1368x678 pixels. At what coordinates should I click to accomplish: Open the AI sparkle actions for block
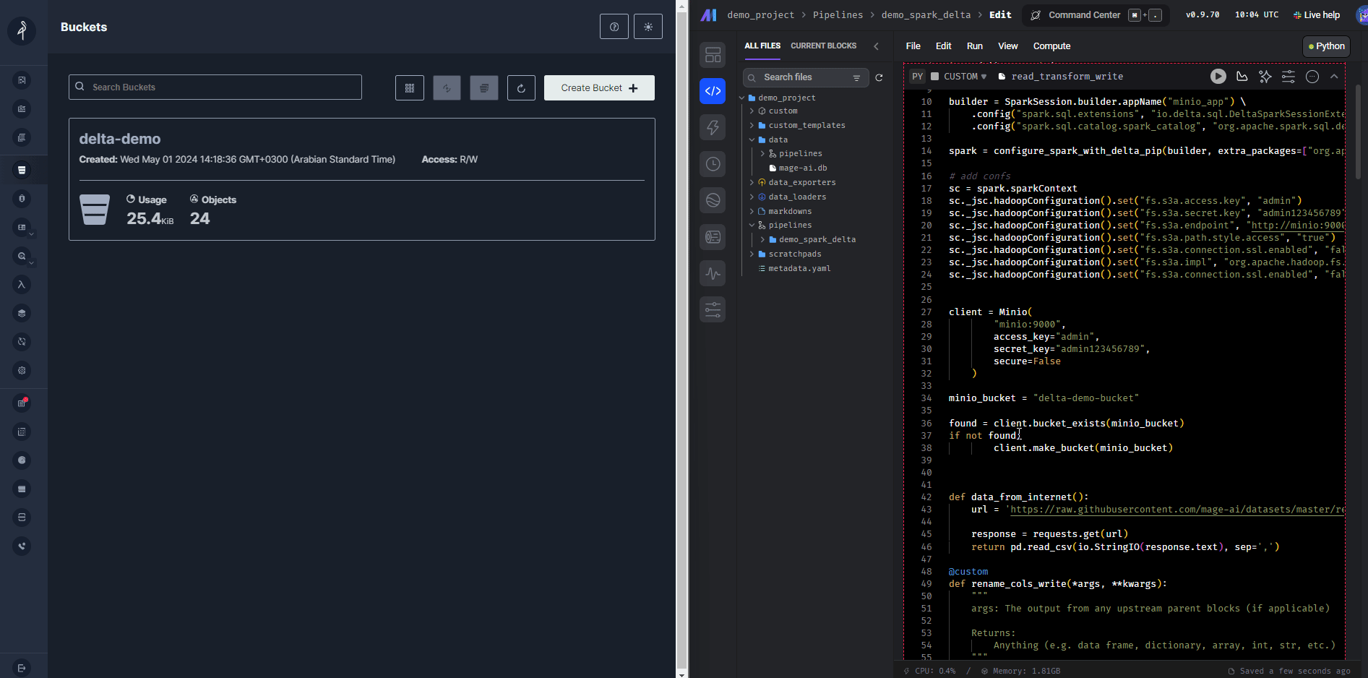(1265, 76)
